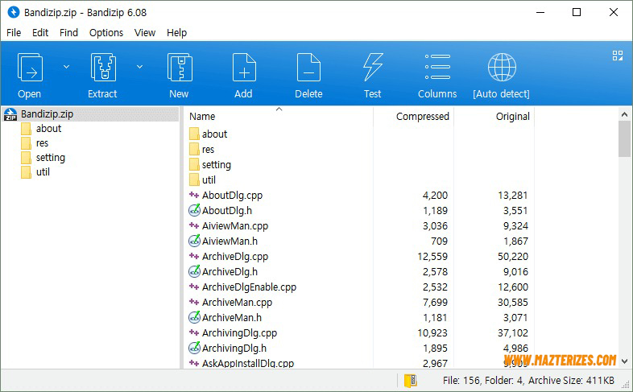
Task: Expand the Extract button dropdown arrow
Action: [139, 67]
